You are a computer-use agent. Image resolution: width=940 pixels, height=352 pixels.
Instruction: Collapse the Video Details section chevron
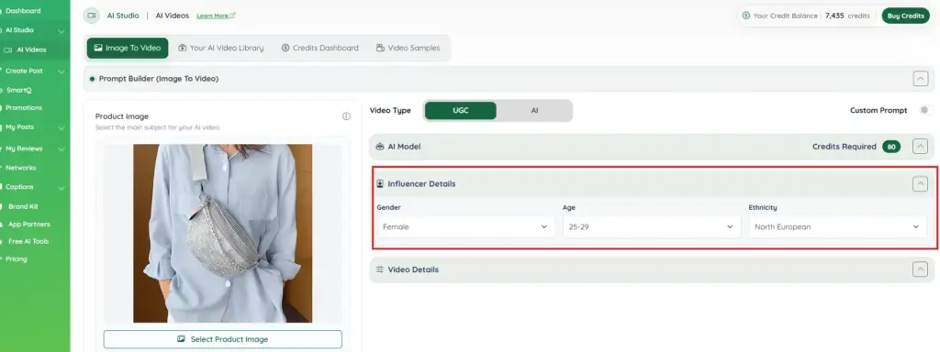(920, 269)
